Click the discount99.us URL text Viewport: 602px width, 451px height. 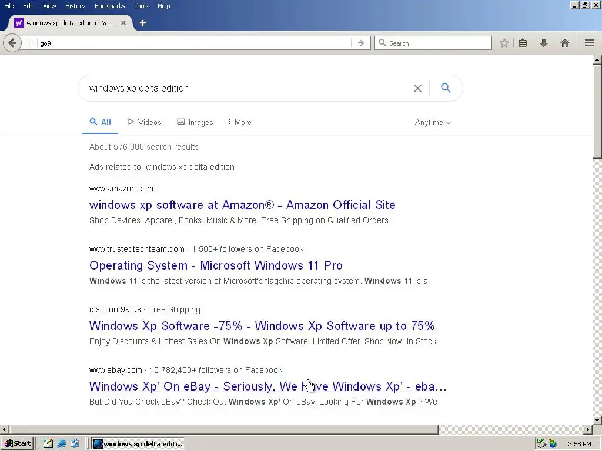click(x=115, y=309)
